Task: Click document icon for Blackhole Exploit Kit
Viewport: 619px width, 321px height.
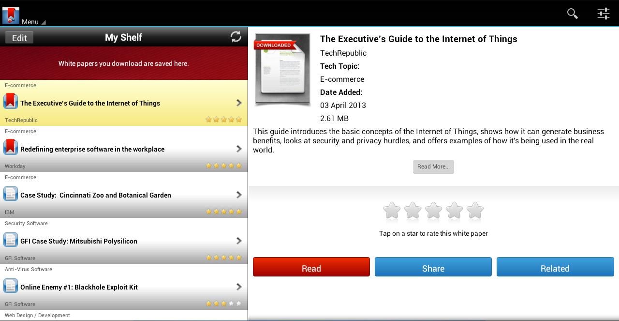Action: 11,286
